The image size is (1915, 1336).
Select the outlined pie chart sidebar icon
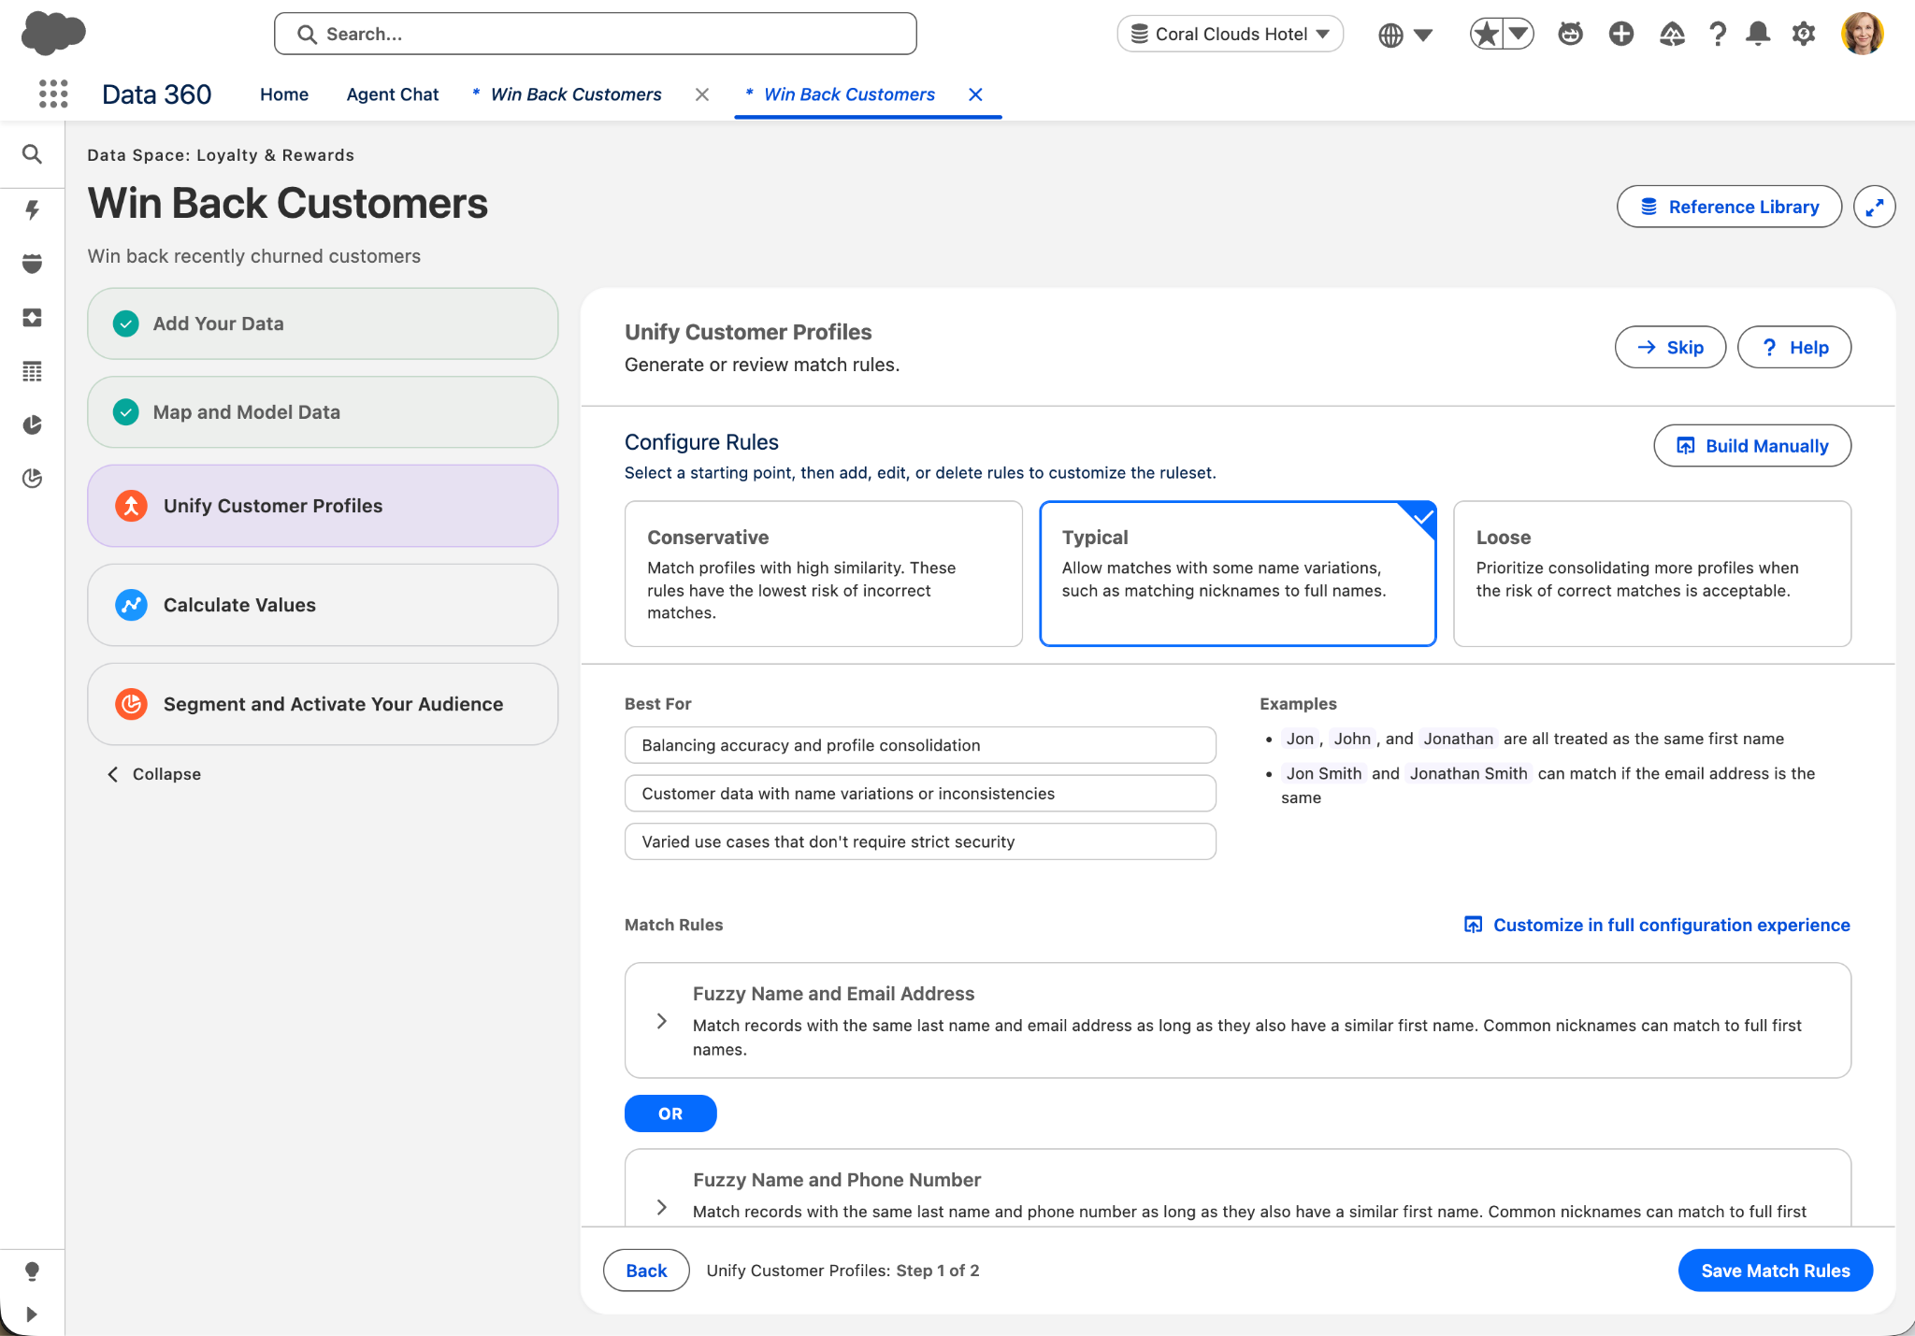pyautogui.click(x=33, y=479)
